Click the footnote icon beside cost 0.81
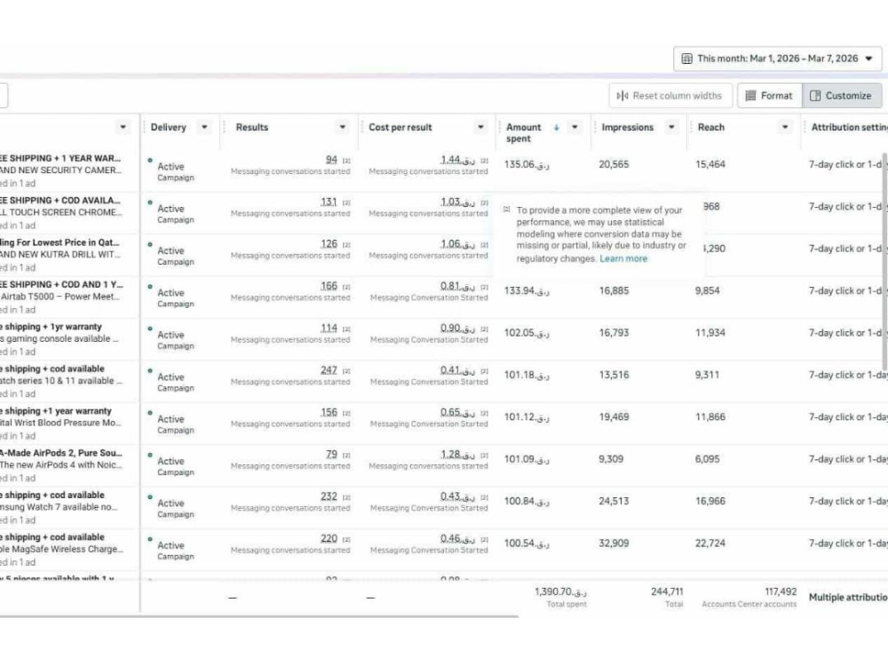 [x=484, y=287]
